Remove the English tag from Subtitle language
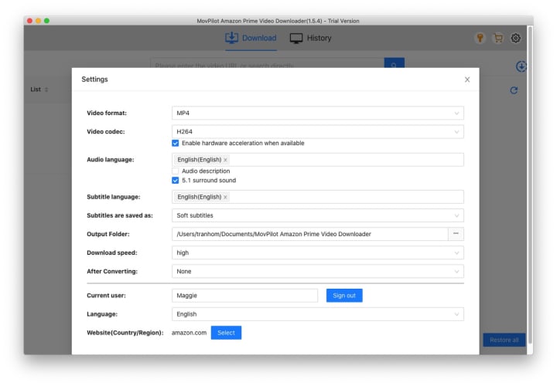The width and height of the screenshot is (557, 386). click(225, 197)
